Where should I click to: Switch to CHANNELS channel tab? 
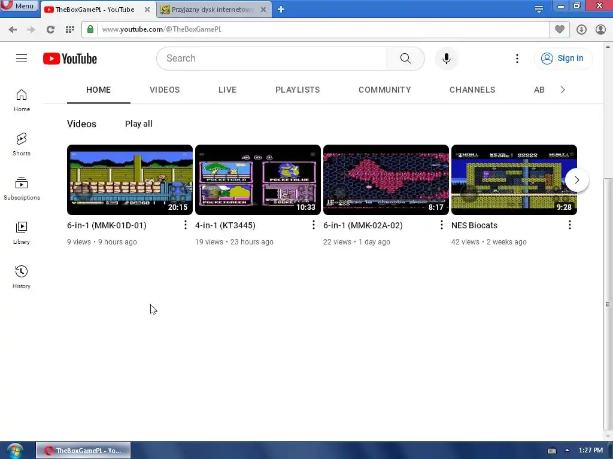[x=472, y=90]
